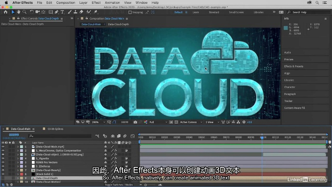
Task: Choose the Rotation tool
Action: click(x=31, y=12)
